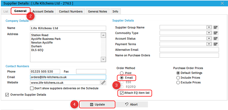Click the 'DL5 6EQ' postcode line

pos(37,50)
